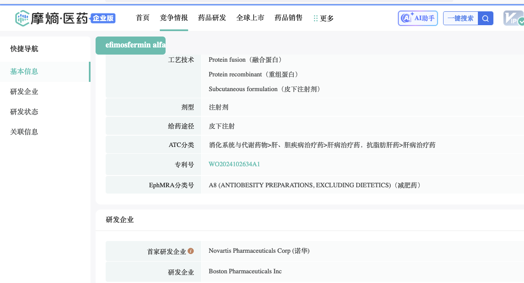Click the magnifier search icon
The width and height of the screenshot is (524, 283).
click(485, 18)
